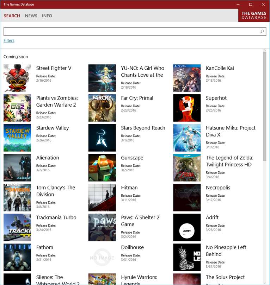Select the Street Fighter V title

(54, 68)
